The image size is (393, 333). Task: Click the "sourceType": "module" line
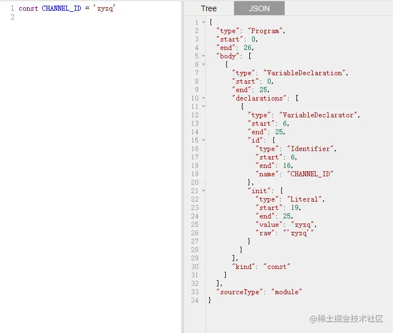click(259, 292)
